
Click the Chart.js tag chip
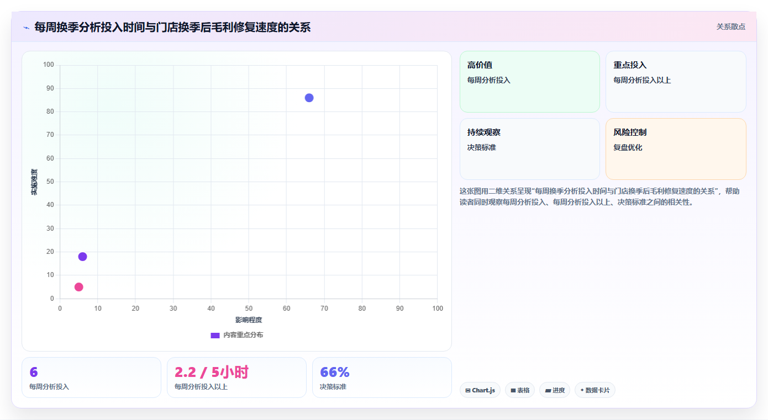[480, 390]
